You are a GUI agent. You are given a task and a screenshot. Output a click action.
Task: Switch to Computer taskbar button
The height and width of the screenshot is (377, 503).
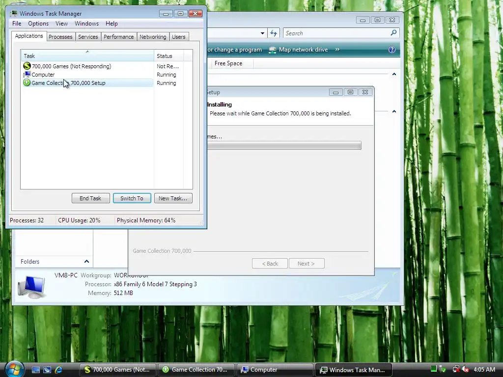(275, 370)
